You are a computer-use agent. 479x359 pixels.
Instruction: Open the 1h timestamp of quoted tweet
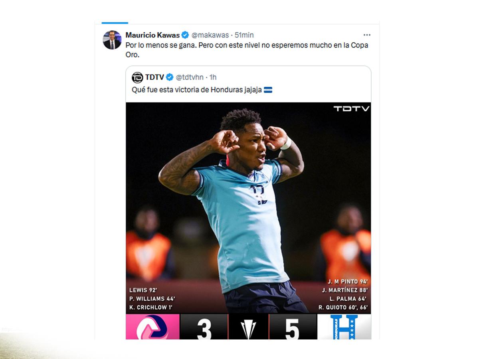pyautogui.click(x=213, y=77)
